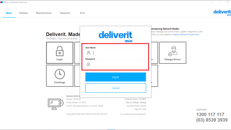Click the deliverit logo at top right

tap(222, 12)
